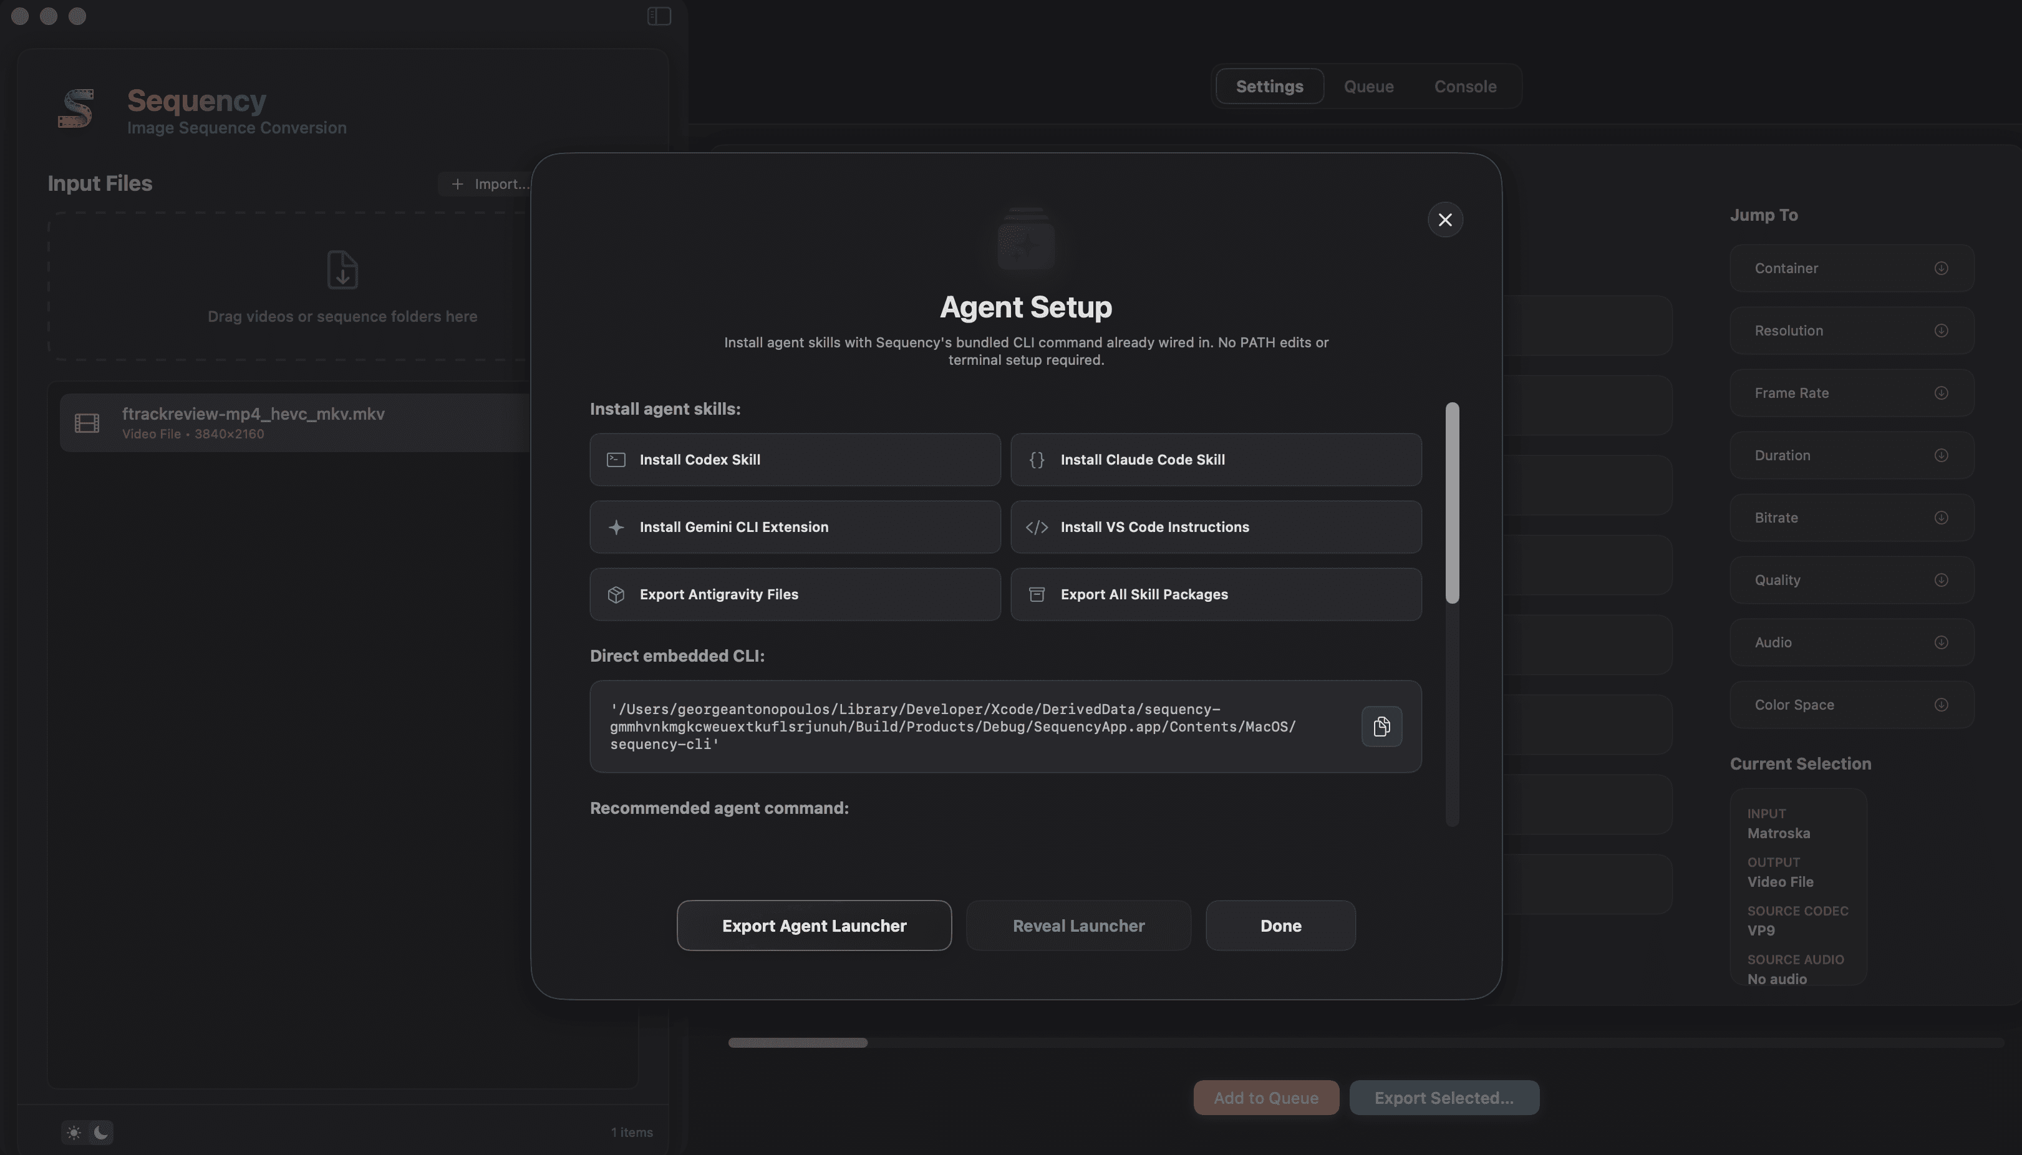
Task: Click the Sequency app logo
Action: pyautogui.click(x=76, y=109)
